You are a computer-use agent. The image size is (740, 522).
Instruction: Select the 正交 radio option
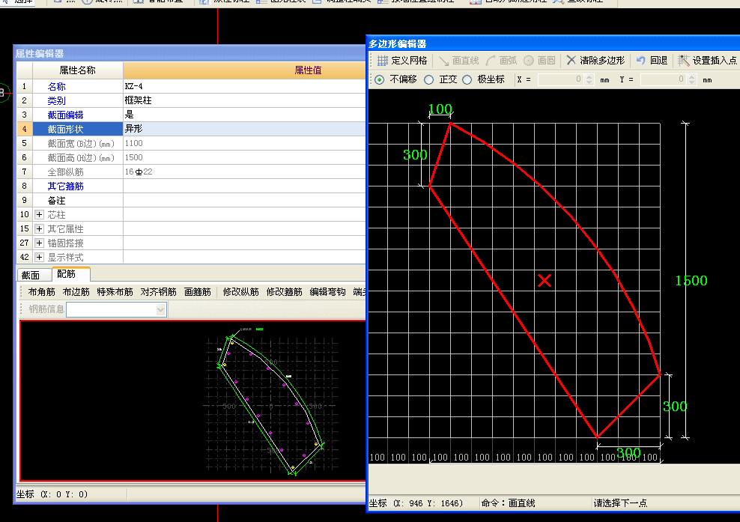[428, 80]
